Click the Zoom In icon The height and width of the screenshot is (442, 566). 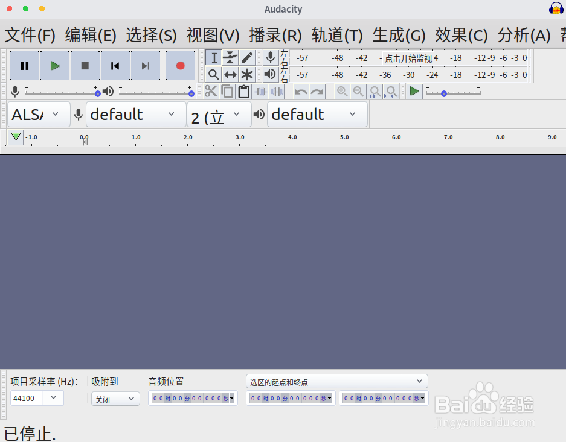point(342,92)
